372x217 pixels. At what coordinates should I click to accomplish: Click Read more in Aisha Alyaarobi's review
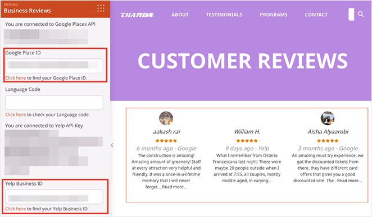point(350,181)
